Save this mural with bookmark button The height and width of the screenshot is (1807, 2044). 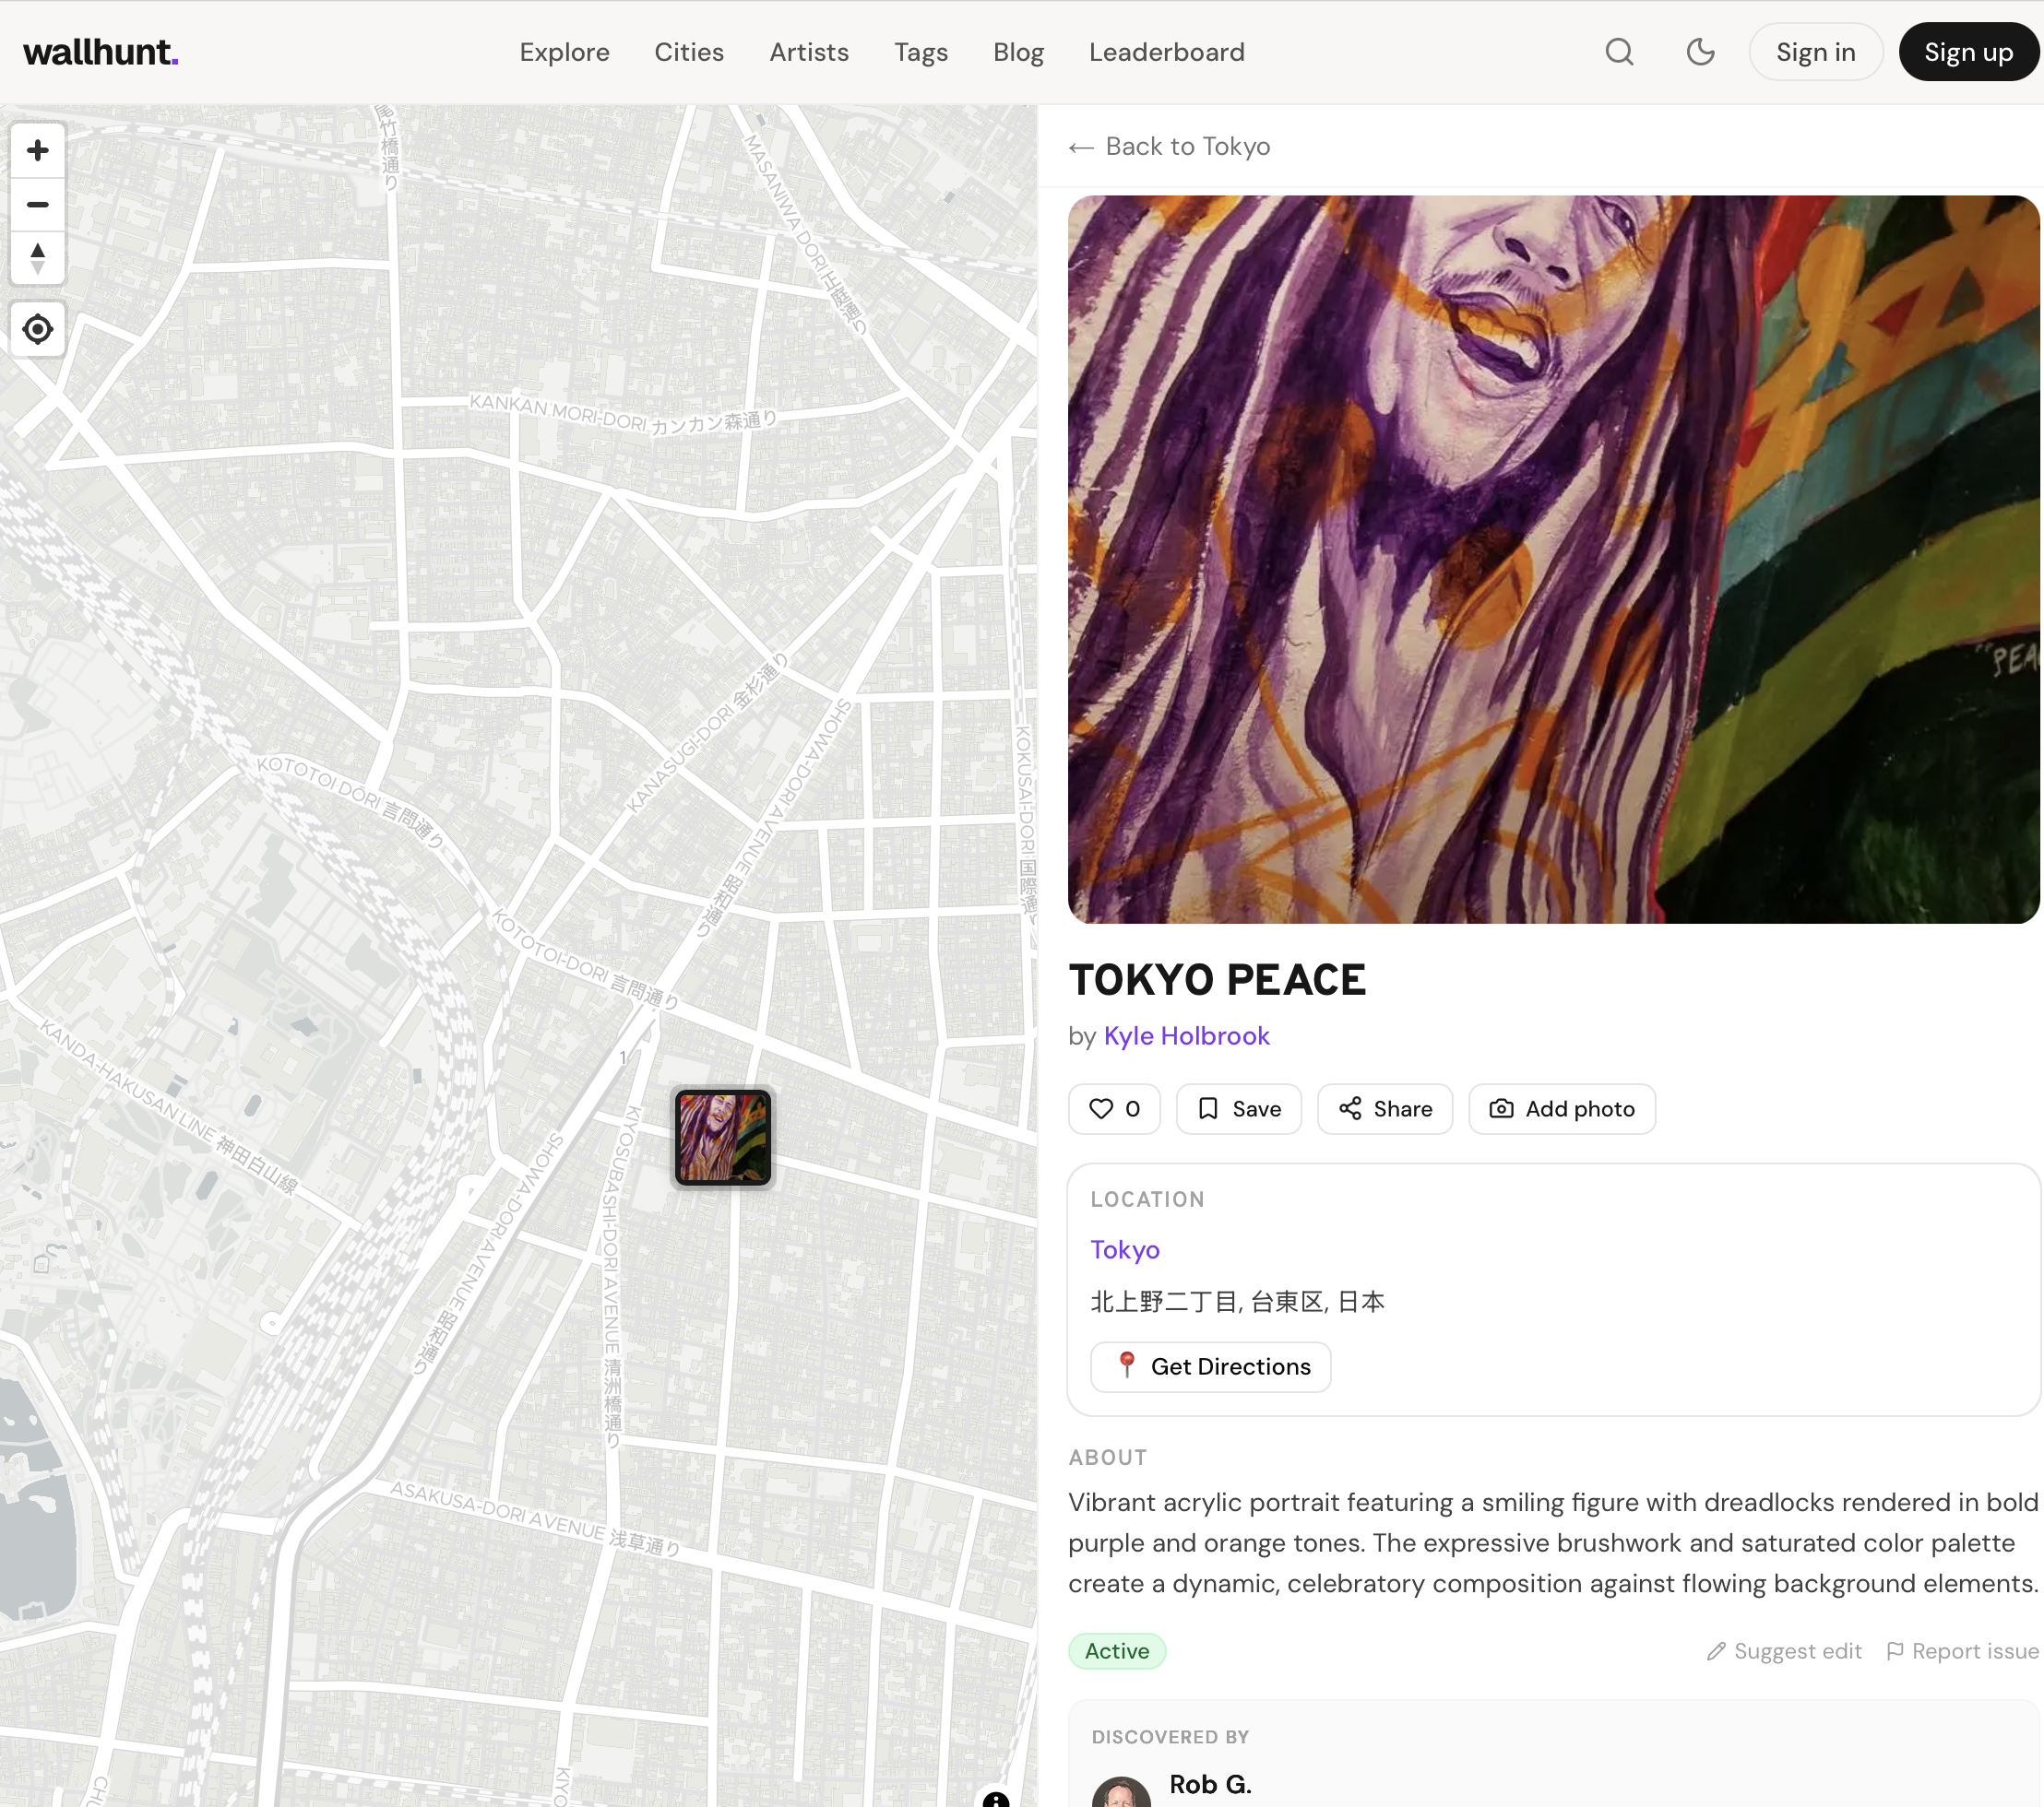point(1238,1108)
